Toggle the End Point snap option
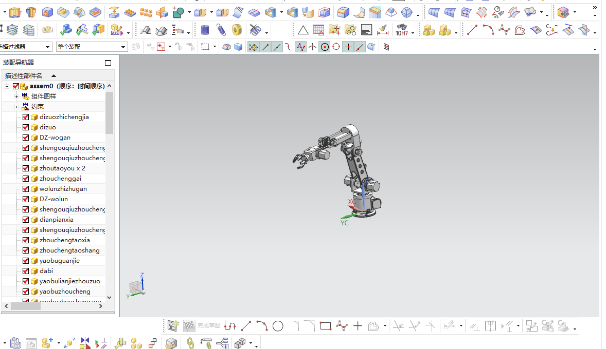606x349 pixels. tap(265, 47)
